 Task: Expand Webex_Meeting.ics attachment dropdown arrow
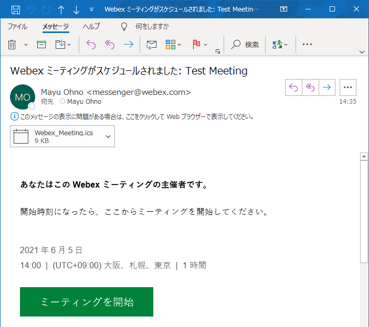108,136
